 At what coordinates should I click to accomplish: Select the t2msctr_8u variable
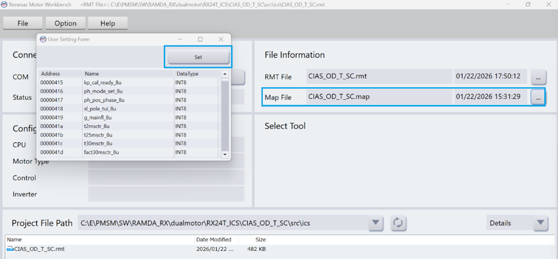tap(97, 126)
